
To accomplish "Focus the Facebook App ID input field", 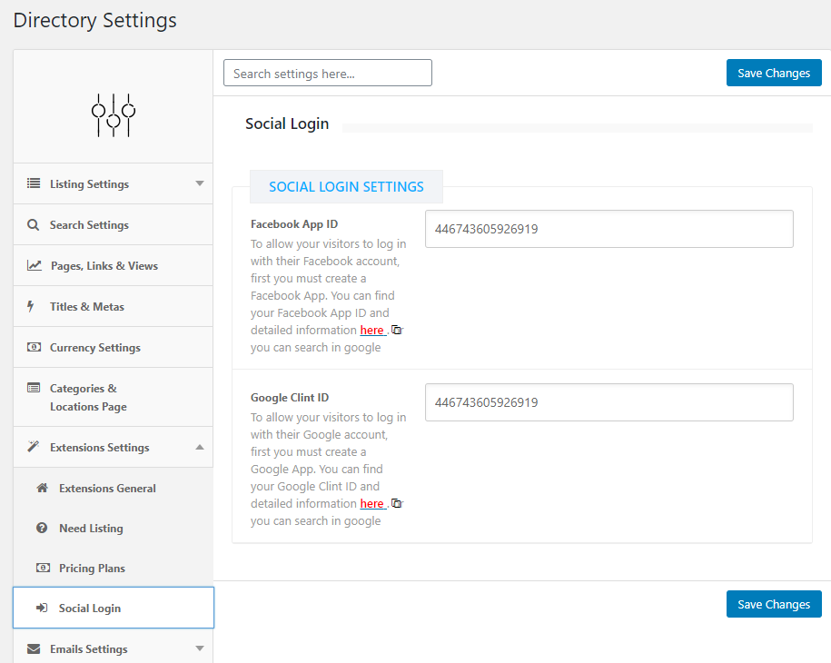I will (608, 229).
